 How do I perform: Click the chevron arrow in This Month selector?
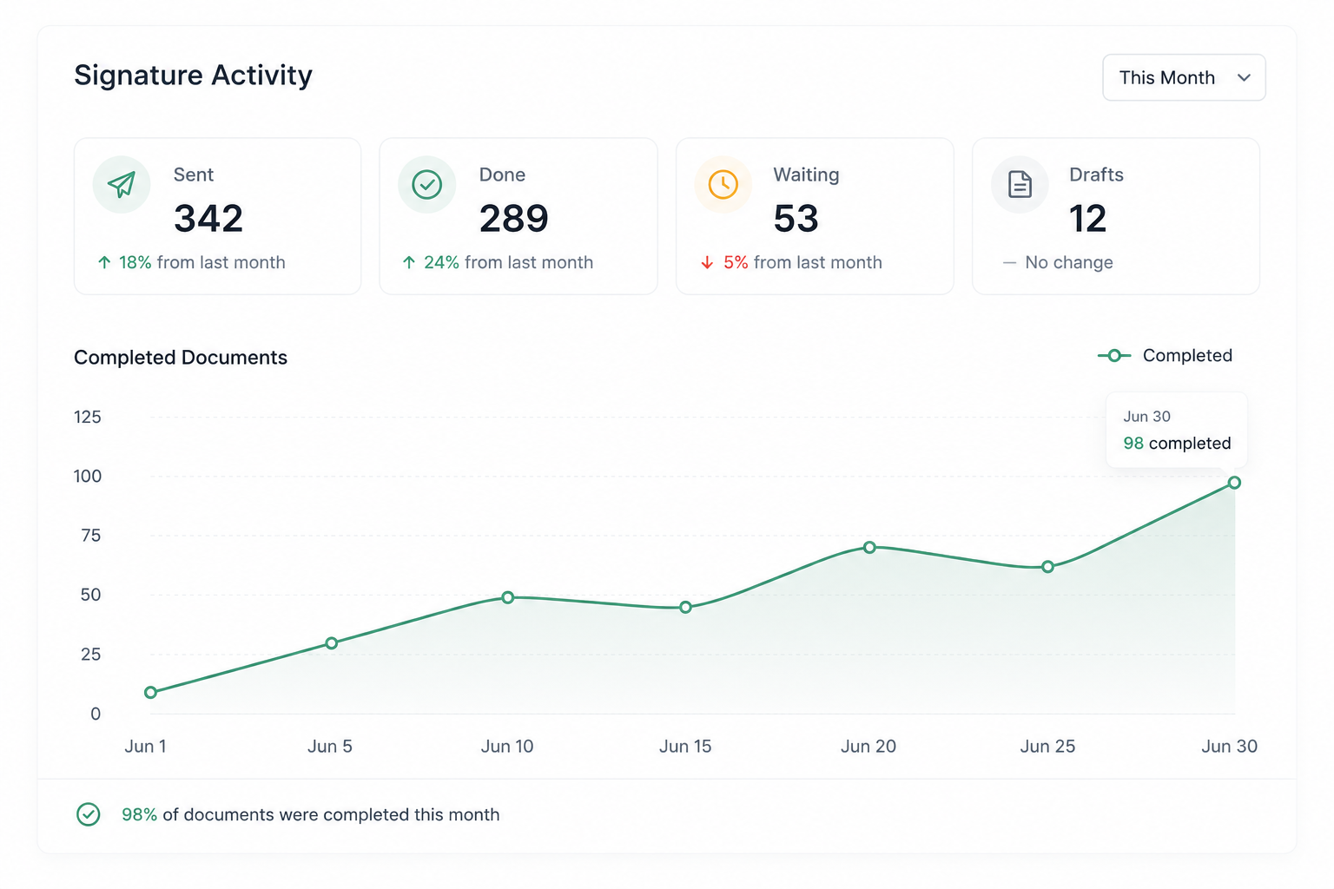pos(1244,77)
